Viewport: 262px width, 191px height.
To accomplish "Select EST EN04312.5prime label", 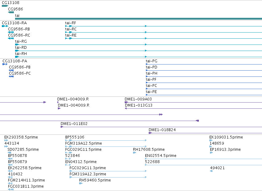I will pyautogui.click(x=81, y=162).
